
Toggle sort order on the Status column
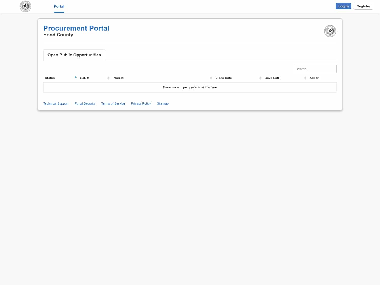tap(50, 78)
